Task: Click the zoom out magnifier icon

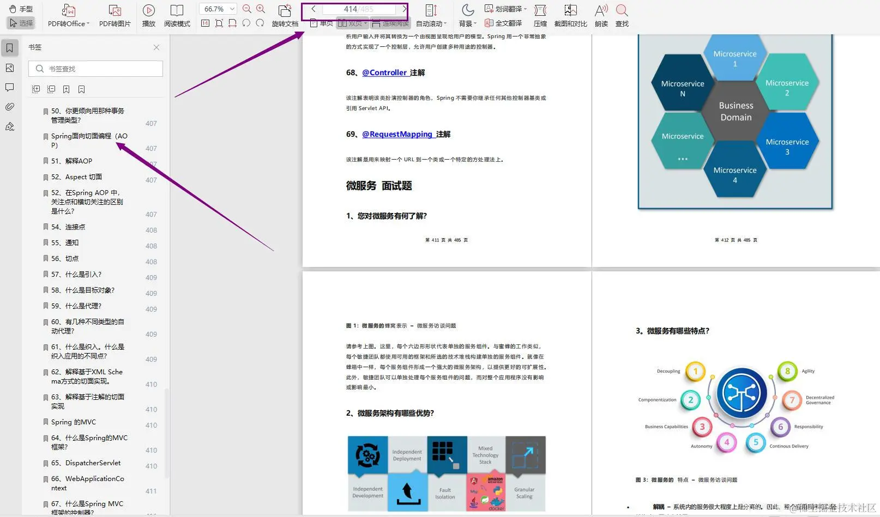Action: click(x=247, y=9)
